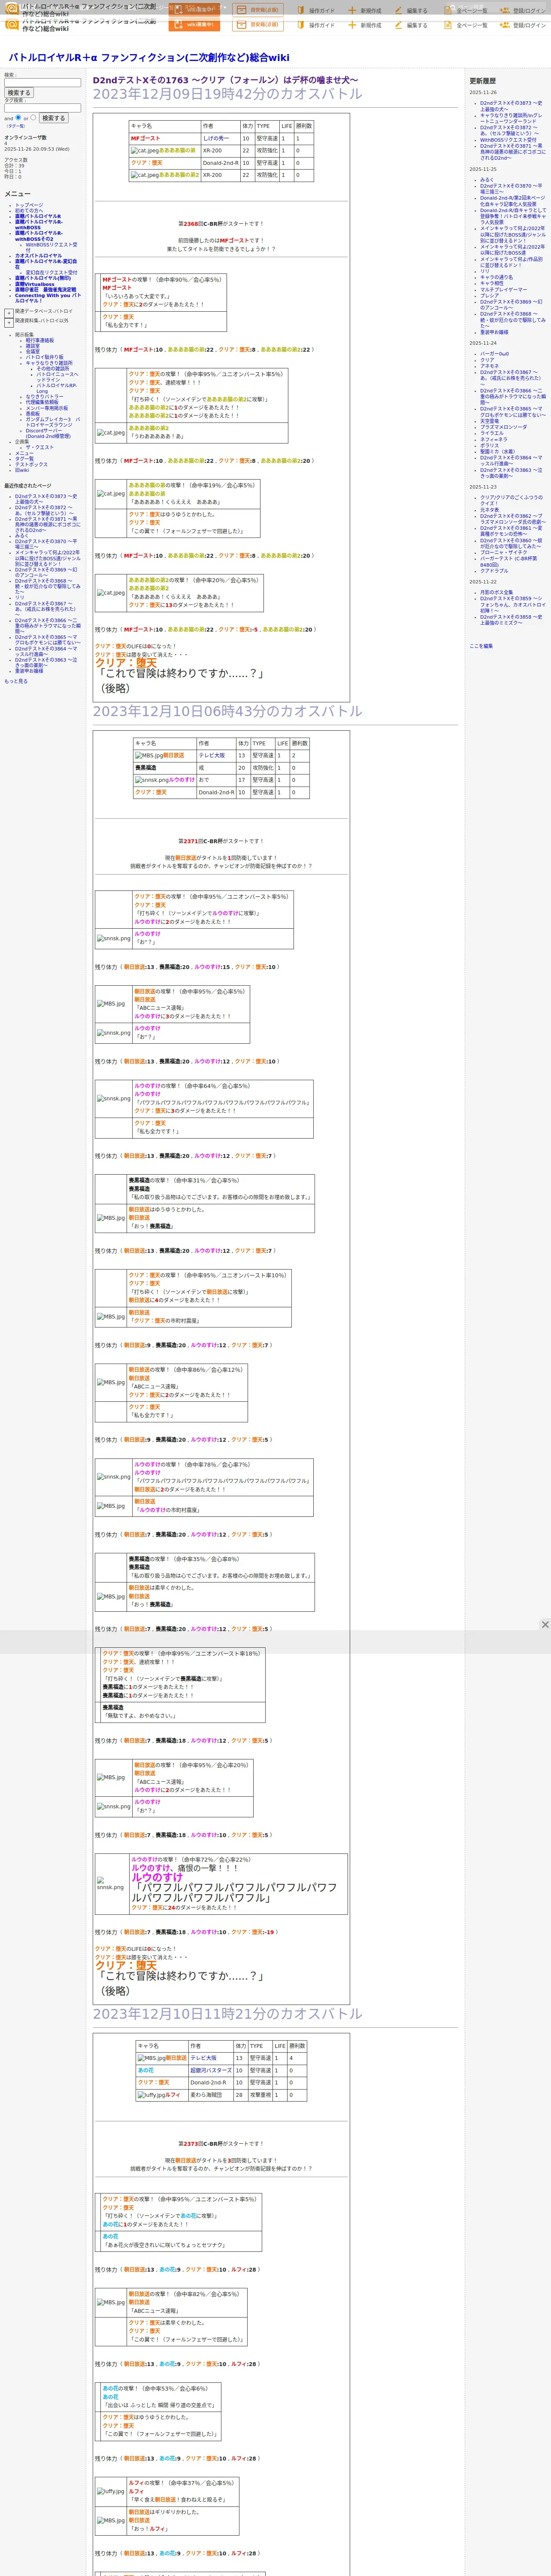Open the (タグ一覧) link below tag search
The width and height of the screenshot is (551, 2576).
tap(16, 126)
